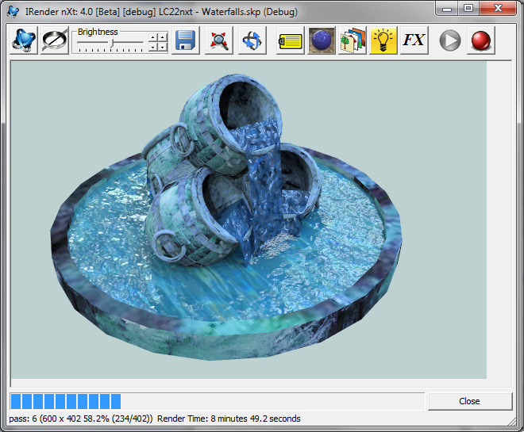The height and width of the screenshot is (432, 524).
Task: Open the window system menu from title icon
Action: (13, 10)
